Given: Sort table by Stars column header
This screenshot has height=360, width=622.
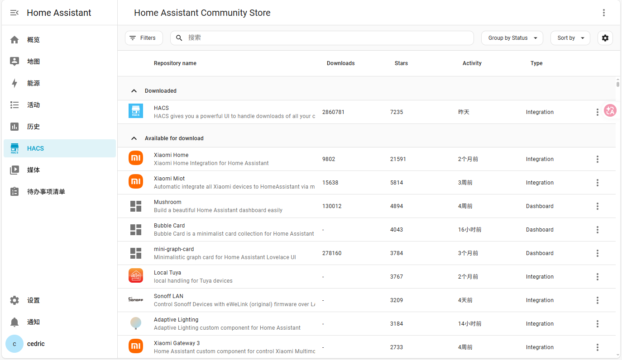Looking at the screenshot, I should click(x=401, y=63).
